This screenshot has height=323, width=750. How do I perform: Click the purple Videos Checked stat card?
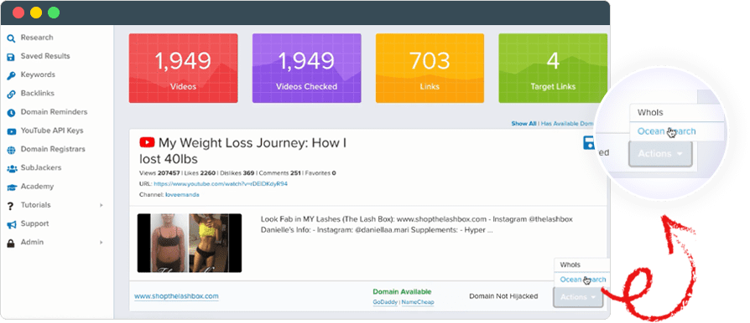tap(306, 69)
